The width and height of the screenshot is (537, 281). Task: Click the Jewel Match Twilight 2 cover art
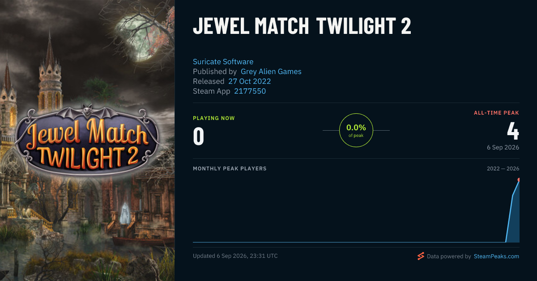[x=87, y=140]
